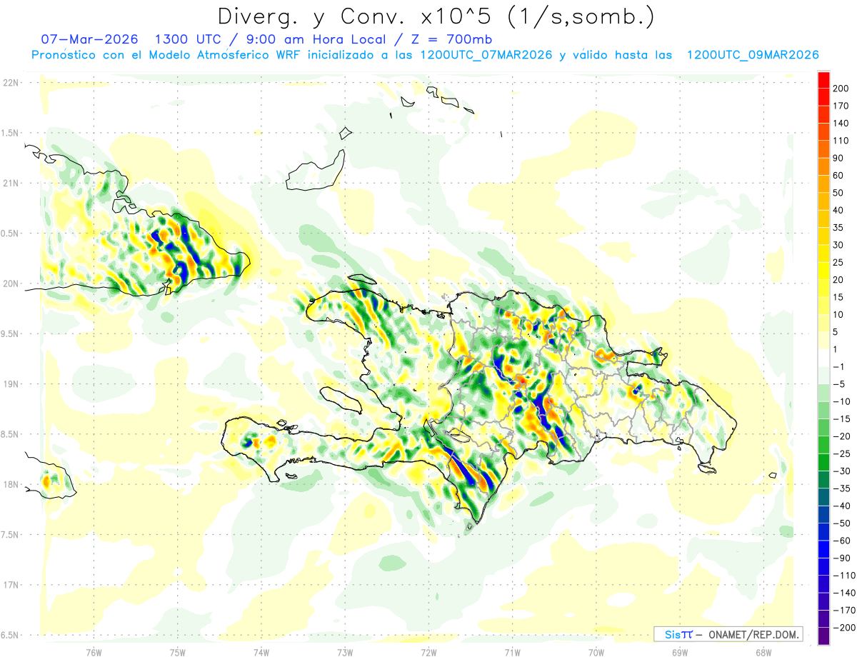
Task: Click the red swatch above colorbar label 200
Action: (x=823, y=79)
